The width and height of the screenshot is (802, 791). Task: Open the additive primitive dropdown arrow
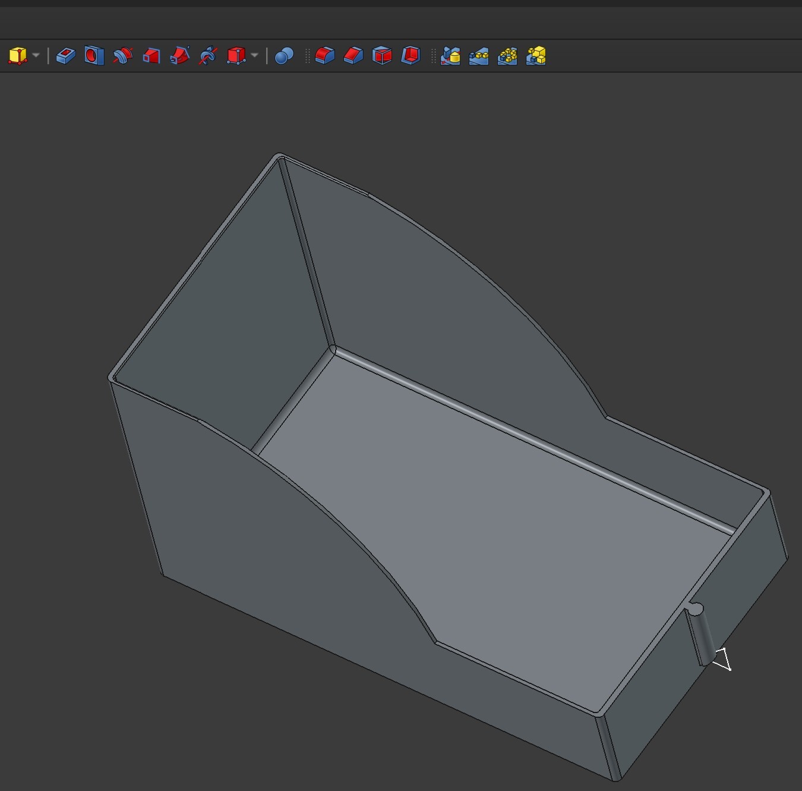click(x=36, y=56)
